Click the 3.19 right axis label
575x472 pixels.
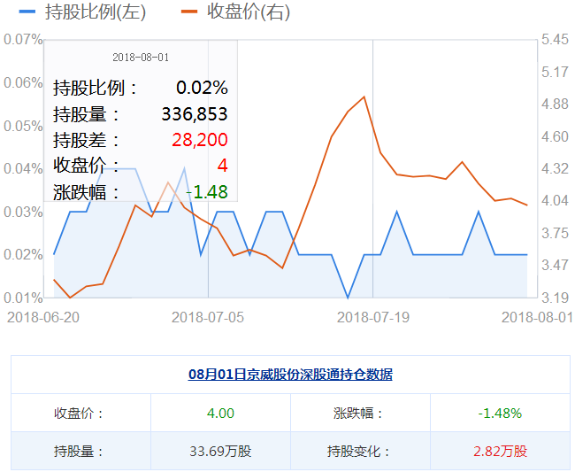(x=555, y=298)
